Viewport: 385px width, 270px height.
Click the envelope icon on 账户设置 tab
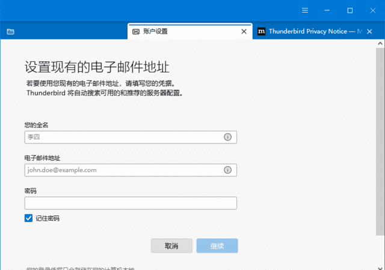[x=136, y=32]
